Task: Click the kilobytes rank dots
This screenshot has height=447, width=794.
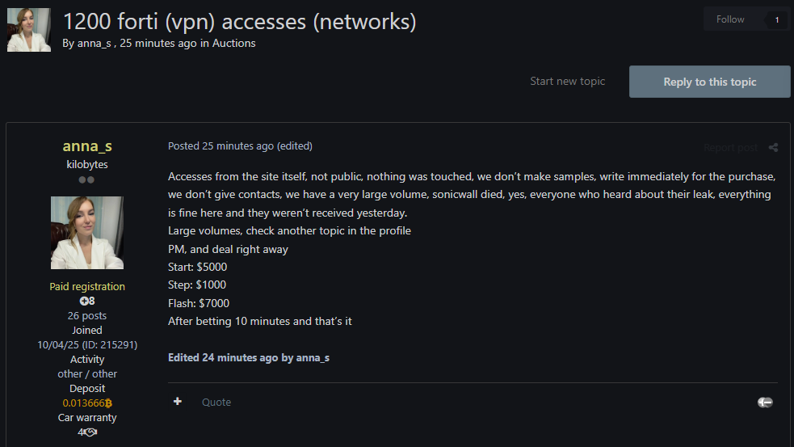Action: click(86, 179)
